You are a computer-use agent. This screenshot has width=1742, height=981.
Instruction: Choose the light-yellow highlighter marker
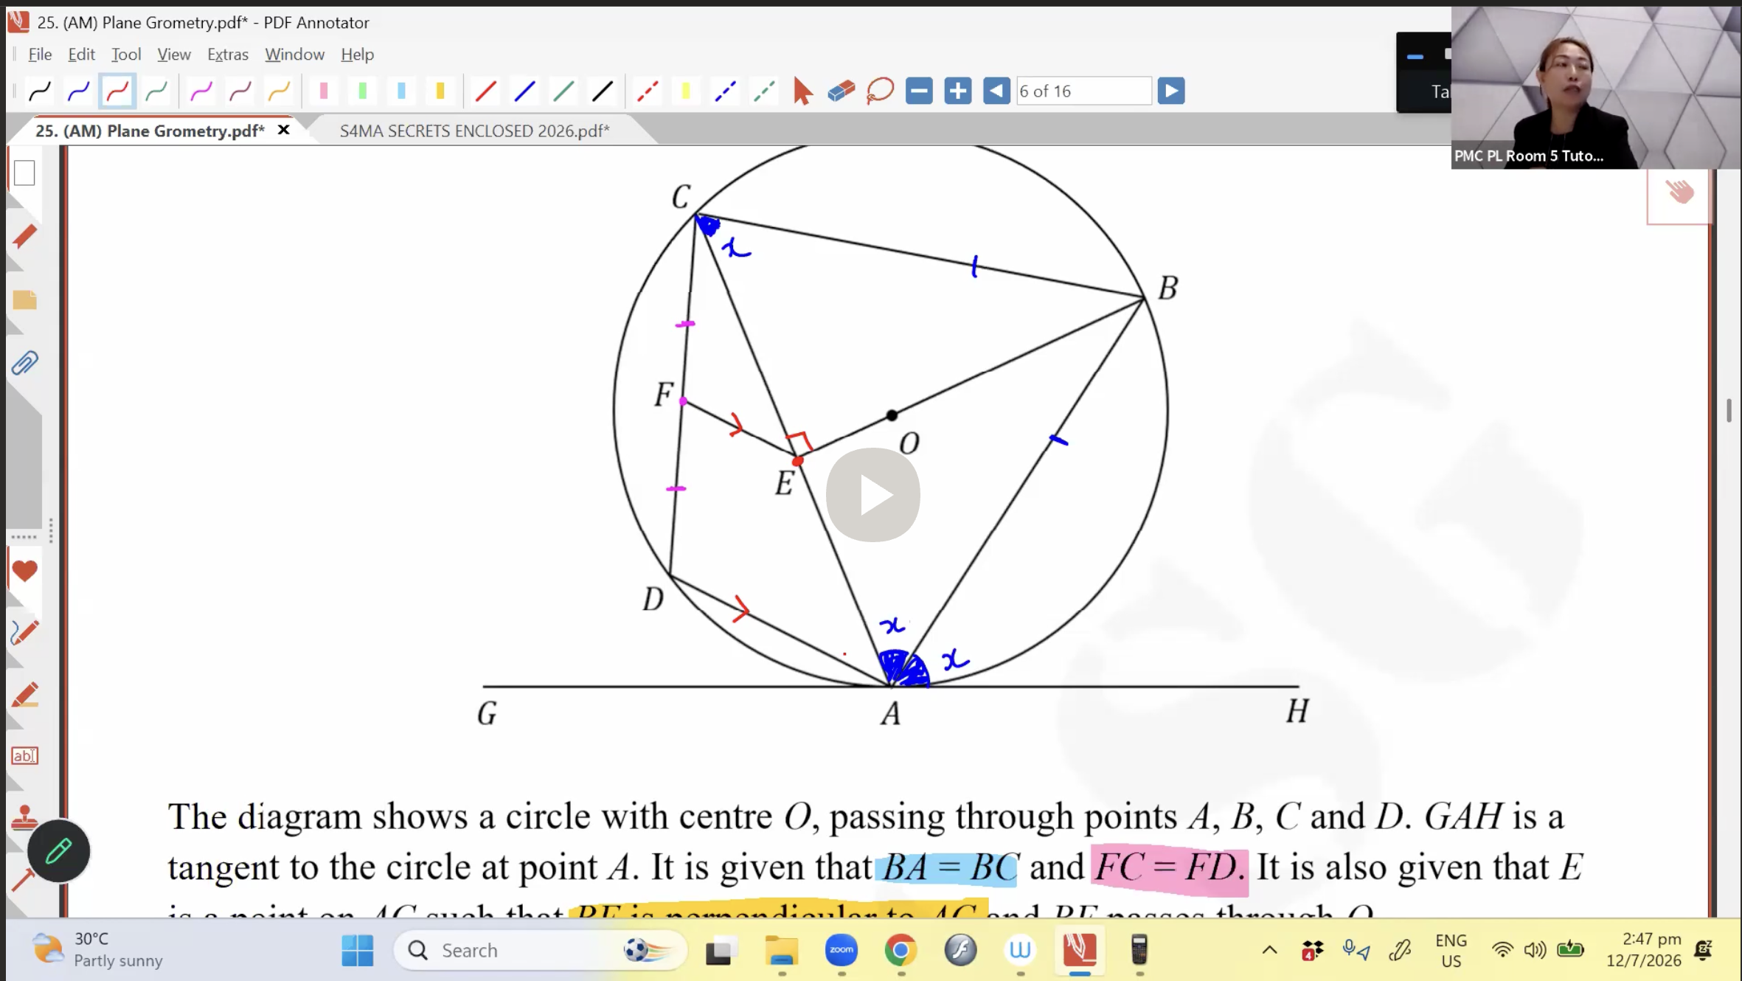click(x=686, y=91)
